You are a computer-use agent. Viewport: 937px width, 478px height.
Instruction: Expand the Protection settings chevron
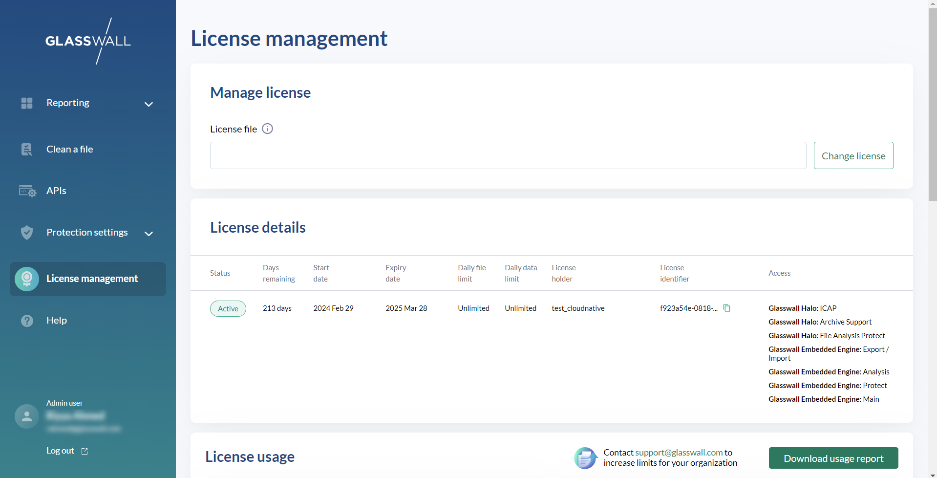click(149, 234)
